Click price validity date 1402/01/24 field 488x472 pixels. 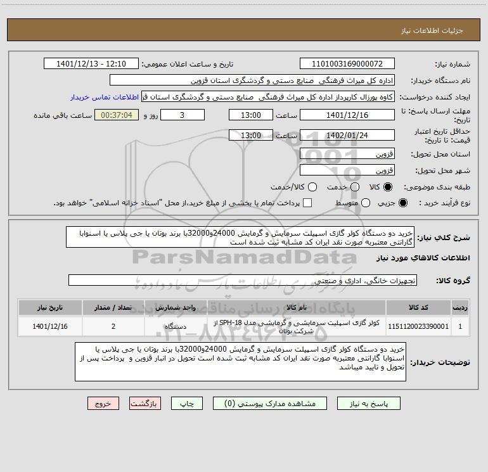(347, 135)
